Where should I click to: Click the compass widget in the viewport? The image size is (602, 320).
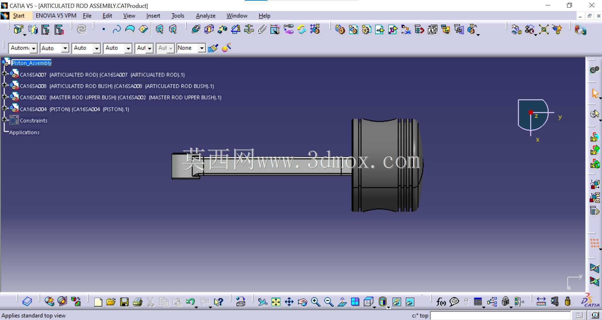click(534, 115)
